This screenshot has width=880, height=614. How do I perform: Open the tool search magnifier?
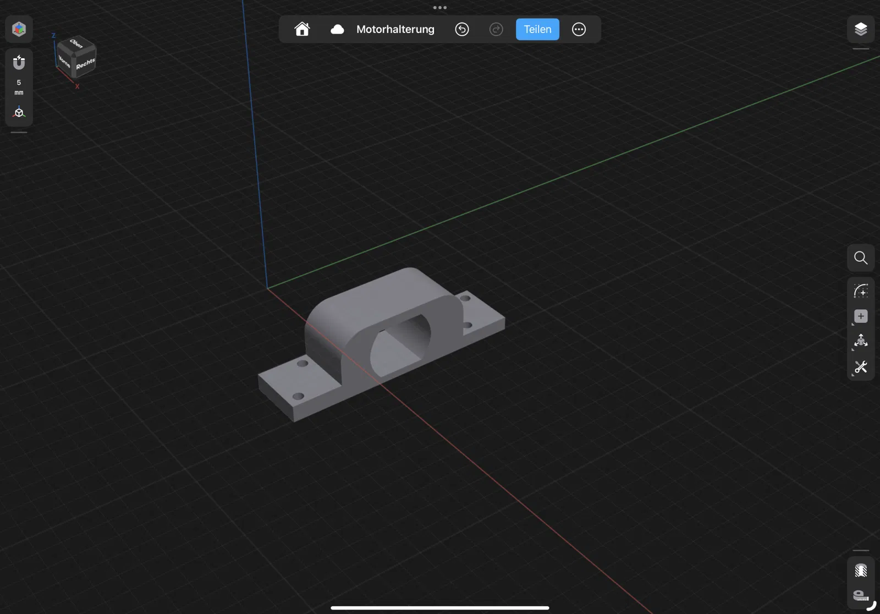861,258
